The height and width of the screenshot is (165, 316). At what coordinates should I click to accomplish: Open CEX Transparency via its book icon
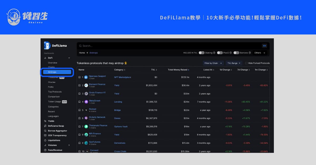tap(45, 136)
